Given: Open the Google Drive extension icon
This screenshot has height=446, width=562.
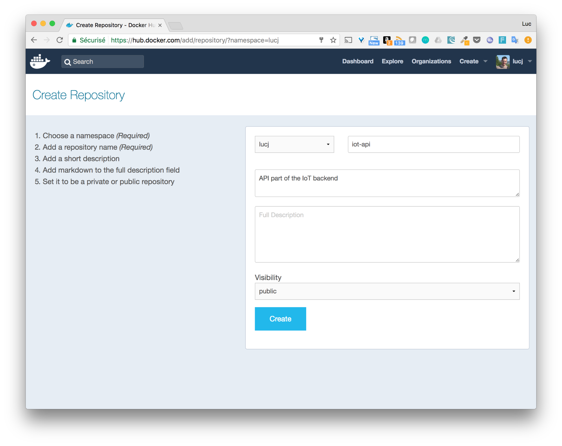Looking at the screenshot, I should click(438, 40).
